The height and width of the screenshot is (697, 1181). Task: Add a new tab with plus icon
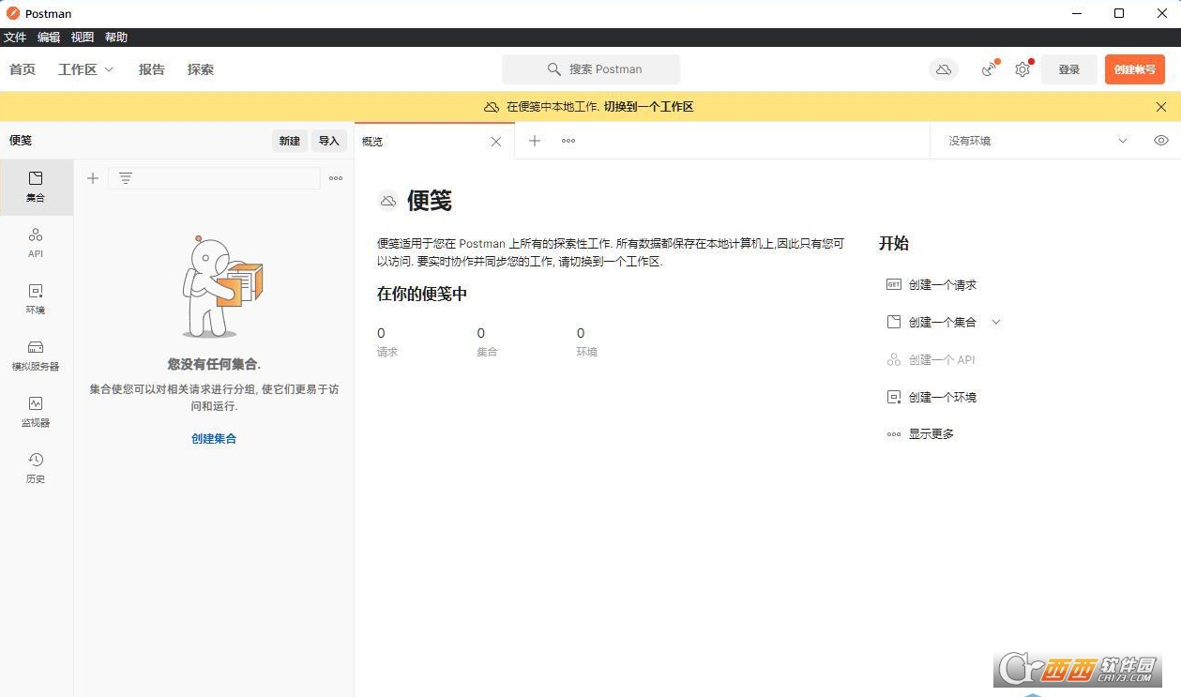click(535, 141)
